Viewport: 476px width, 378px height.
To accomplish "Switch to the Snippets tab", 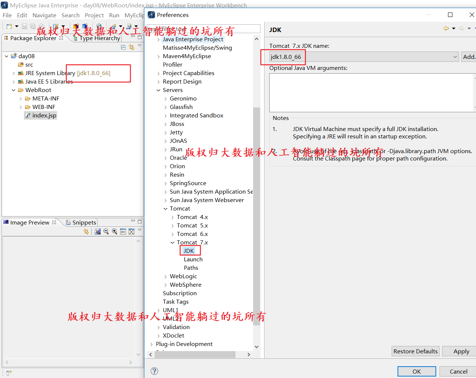I will (x=81, y=223).
